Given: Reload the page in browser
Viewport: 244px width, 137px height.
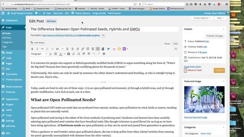Looking at the screenshot, I should pyautogui.click(x=140, y=4).
